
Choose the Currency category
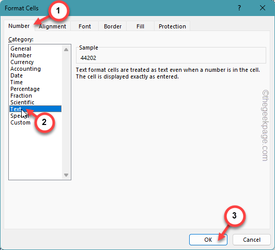[x=22, y=62]
